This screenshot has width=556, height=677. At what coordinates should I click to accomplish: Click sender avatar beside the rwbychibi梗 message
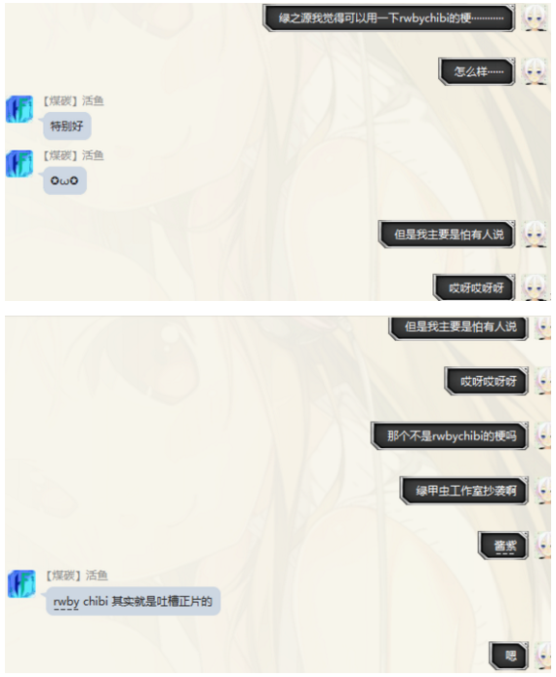pos(536,19)
